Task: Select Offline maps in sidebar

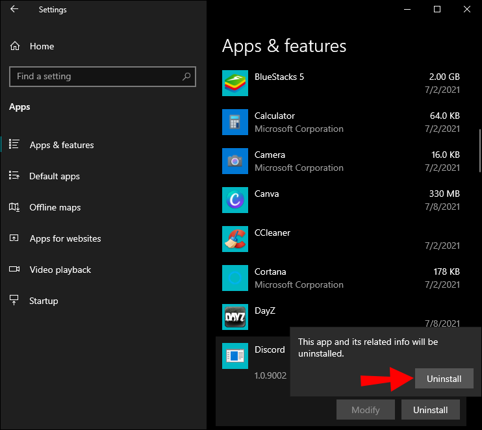Action: 55,207
